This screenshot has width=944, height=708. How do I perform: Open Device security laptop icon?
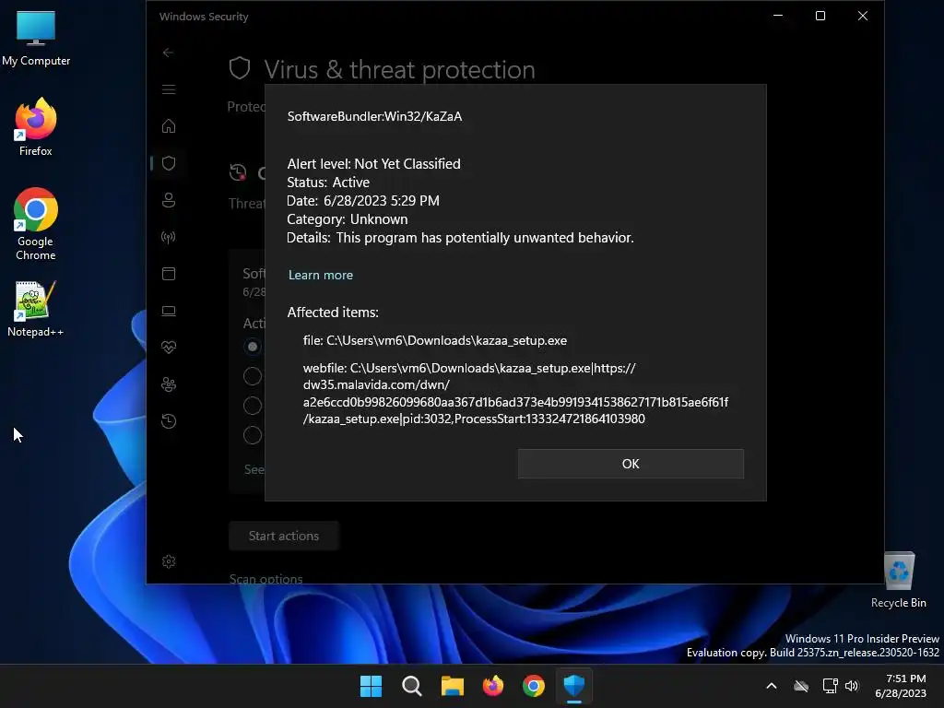tap(169, 311)
